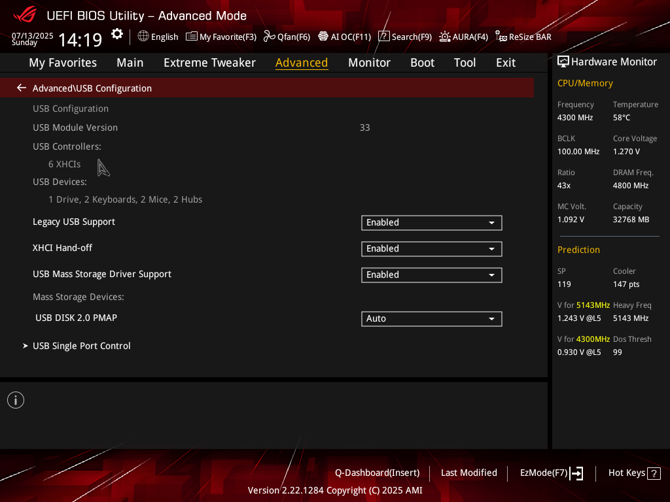Open the Legacy USB Support dropdown
The width and height of the screenshot is (670, 502).
tap(432, 223)
